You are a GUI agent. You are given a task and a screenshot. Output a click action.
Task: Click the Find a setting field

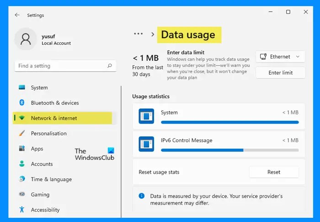pos(65,66)
